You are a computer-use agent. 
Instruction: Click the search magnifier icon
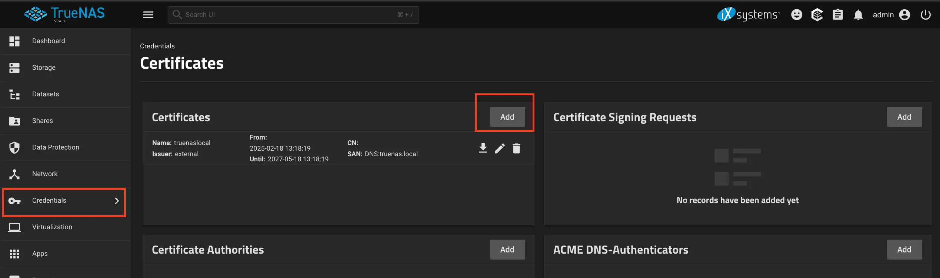[x=177, y=15]
